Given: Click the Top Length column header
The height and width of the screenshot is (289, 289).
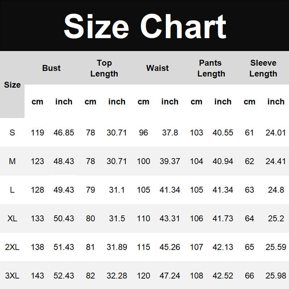Looking at the screenshot, I should click(x=104, y=68).
